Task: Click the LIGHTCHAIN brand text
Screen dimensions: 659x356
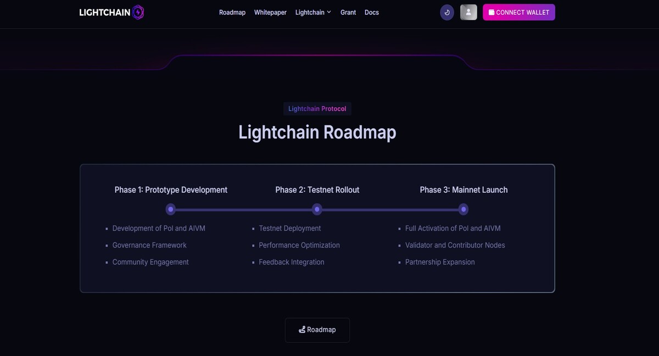Action: [x=105, y=13]
